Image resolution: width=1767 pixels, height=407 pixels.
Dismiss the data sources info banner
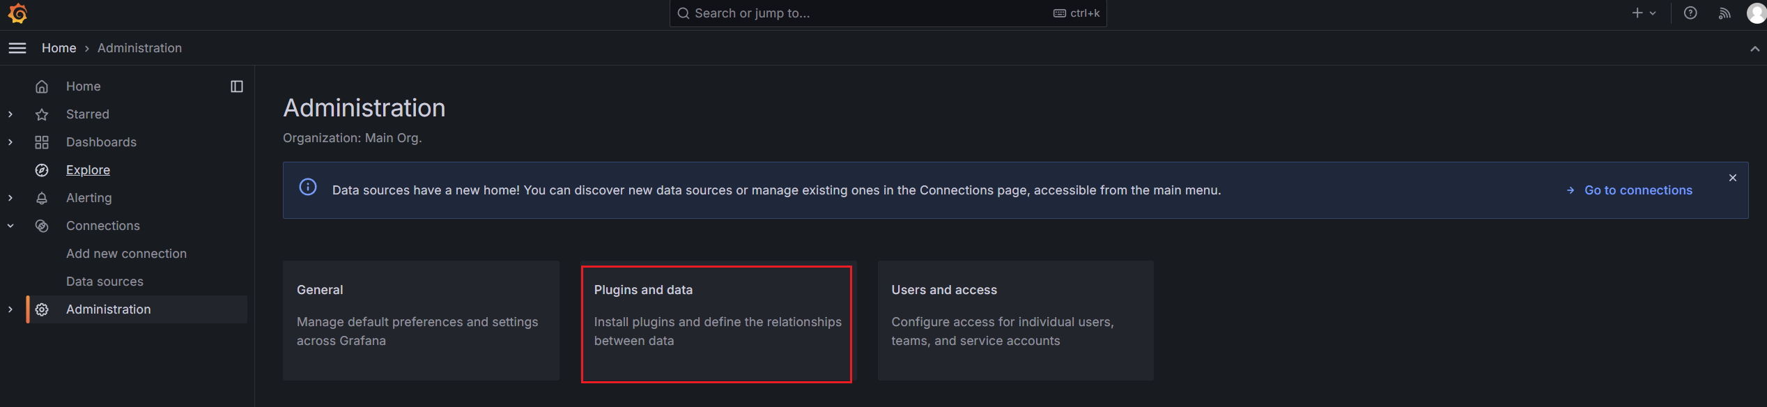click(1733, 178)
